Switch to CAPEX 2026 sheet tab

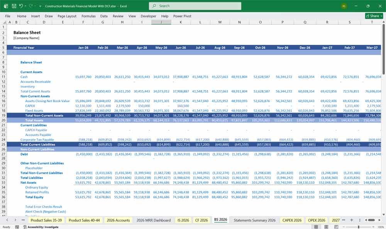point(292,220)
